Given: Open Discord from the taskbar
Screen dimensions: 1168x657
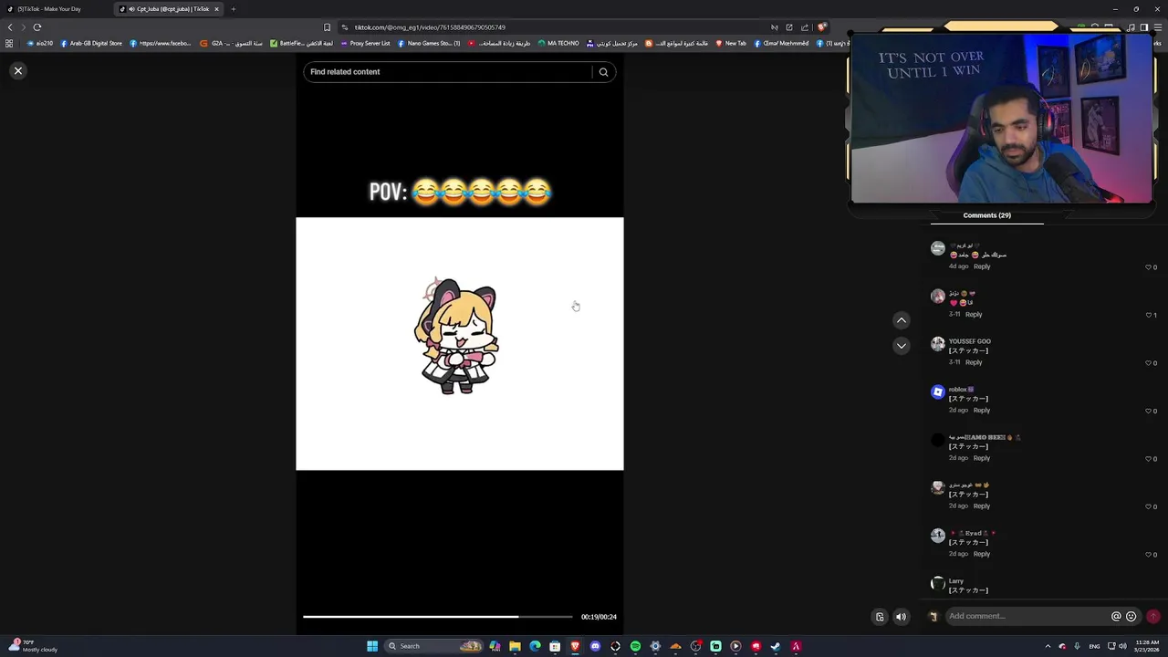Looking at the screenshot, I should 595,646.
